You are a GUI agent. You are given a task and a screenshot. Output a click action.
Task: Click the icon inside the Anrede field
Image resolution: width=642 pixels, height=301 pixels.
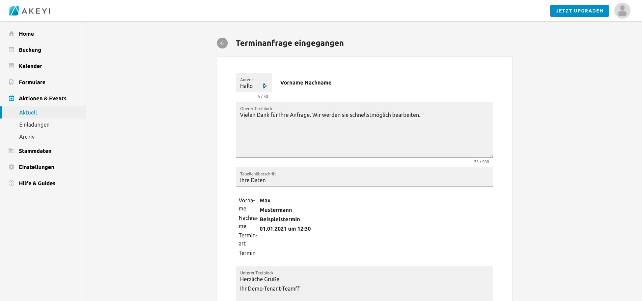(264, 86)
